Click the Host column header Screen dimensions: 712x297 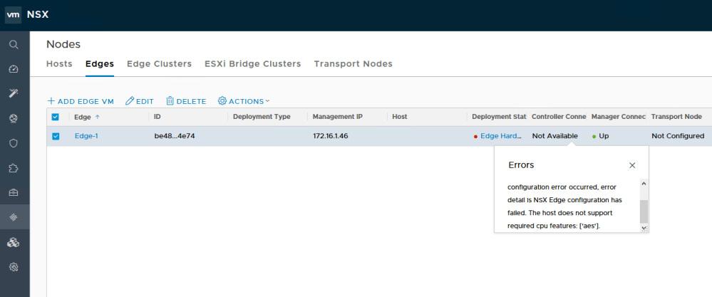(x=400, y=117)
